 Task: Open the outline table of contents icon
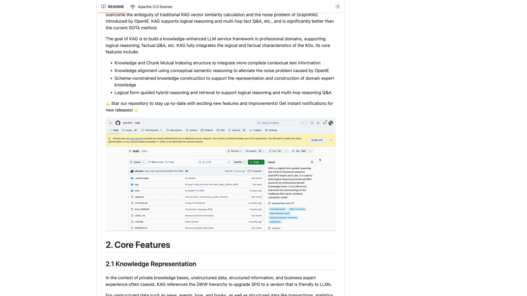(x=337, y=7)
